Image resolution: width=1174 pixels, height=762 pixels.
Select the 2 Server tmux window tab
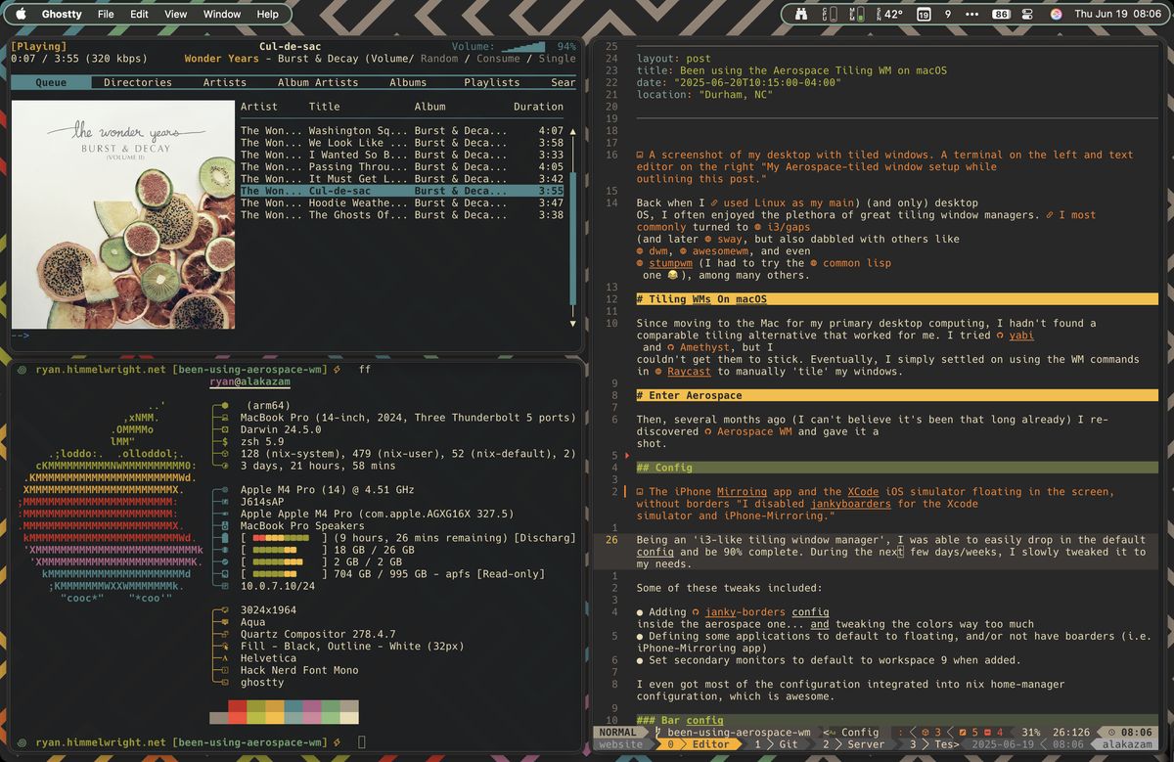point(854,744)
